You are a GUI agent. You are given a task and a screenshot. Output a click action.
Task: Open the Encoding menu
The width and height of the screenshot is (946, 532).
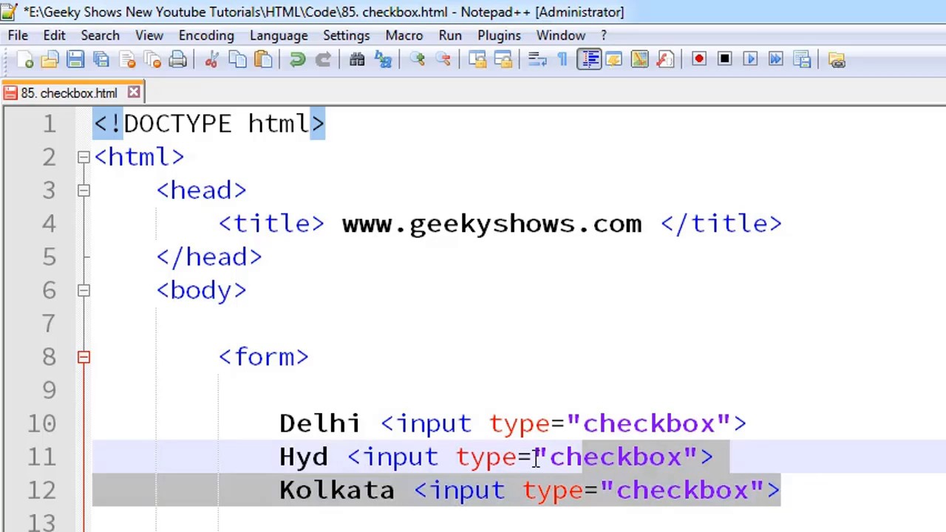206,35
